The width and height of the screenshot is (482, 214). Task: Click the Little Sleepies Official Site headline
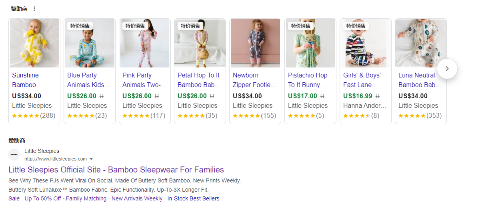pos(116,170)
